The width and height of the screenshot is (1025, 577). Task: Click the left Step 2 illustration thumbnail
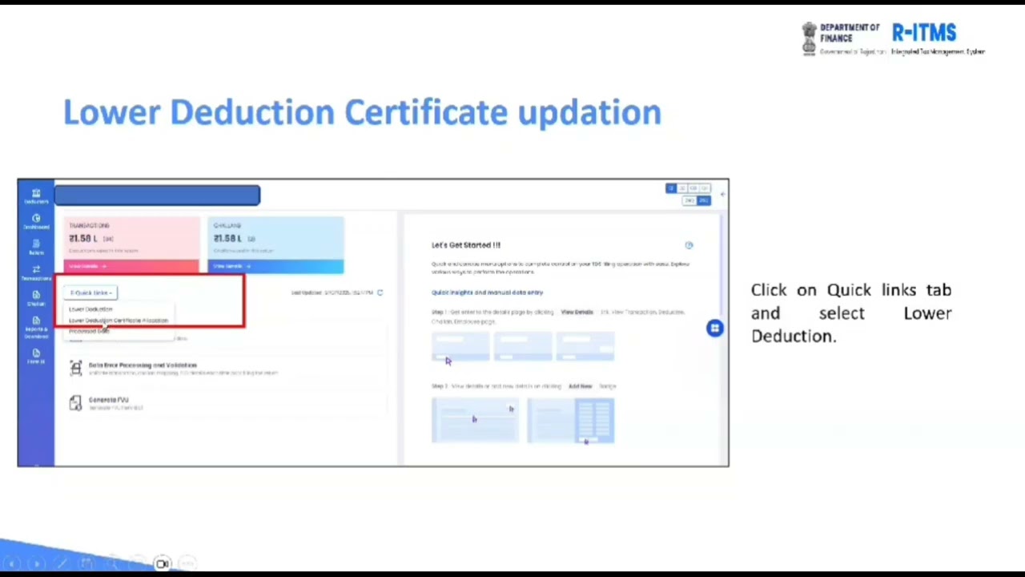point(475,420)
